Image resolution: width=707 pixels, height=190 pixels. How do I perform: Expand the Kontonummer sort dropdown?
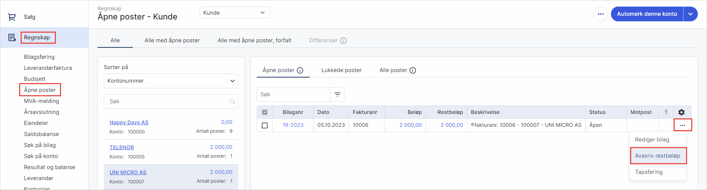171,81
